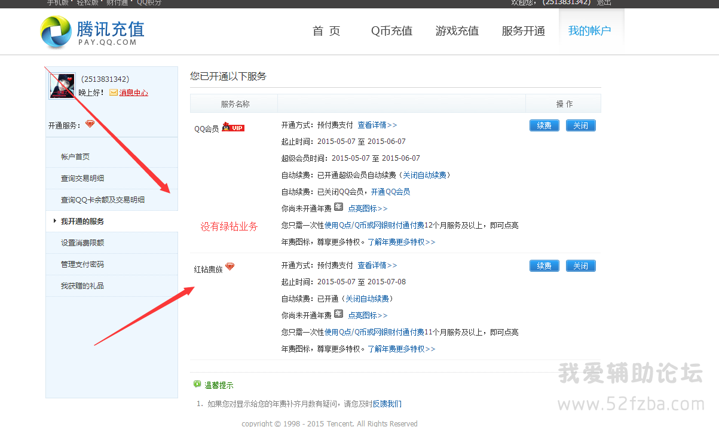Click 反馈我们 link
The height and width of the screenshot is (427, 719).
(x=387, y=404)
